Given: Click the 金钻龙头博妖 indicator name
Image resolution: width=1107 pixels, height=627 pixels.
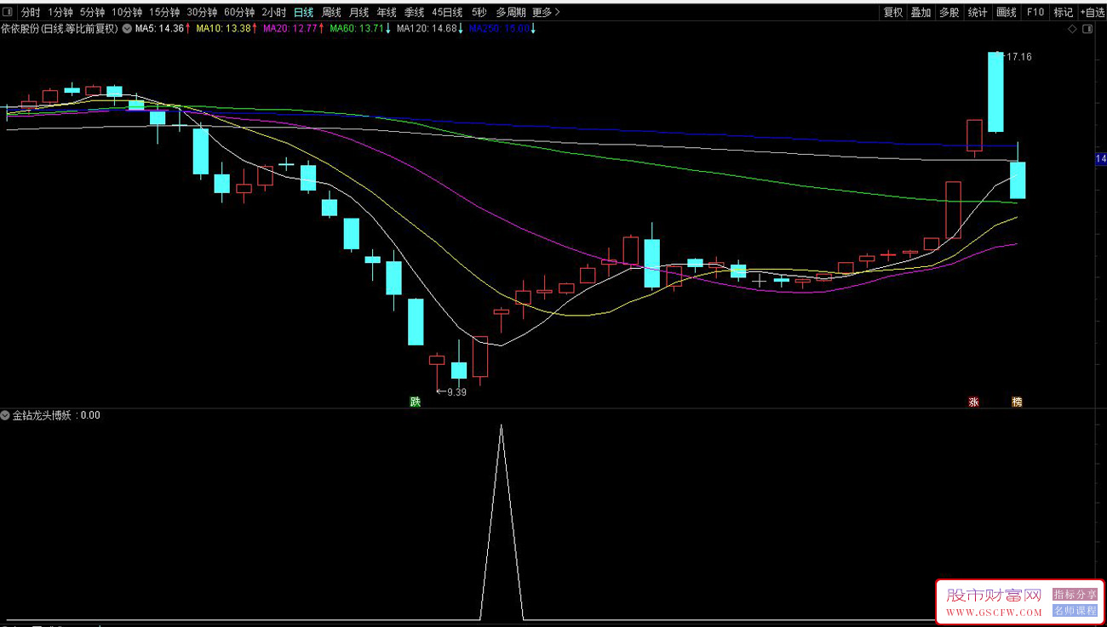Looking at the screenshot, I should tap(43, 415).
